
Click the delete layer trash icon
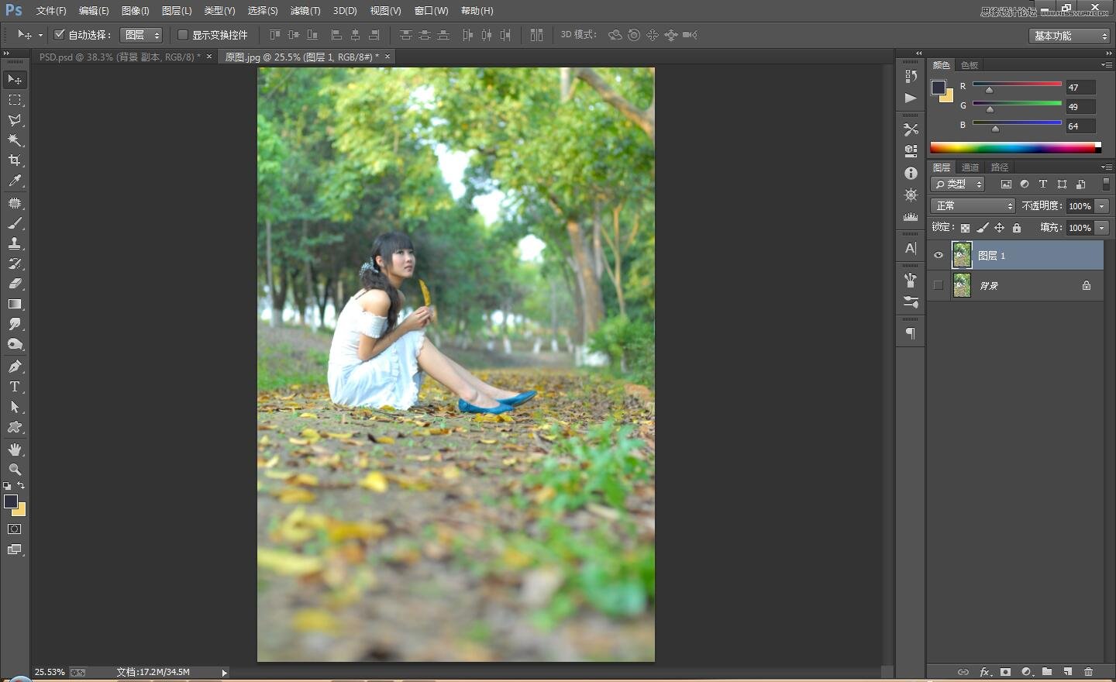click(x=1088, y=672)
